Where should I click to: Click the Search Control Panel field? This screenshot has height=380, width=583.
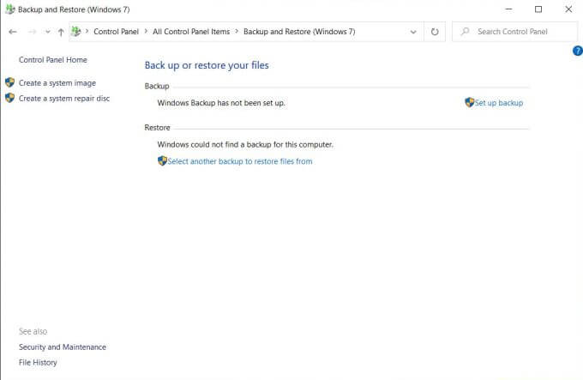tap(515, 32)
